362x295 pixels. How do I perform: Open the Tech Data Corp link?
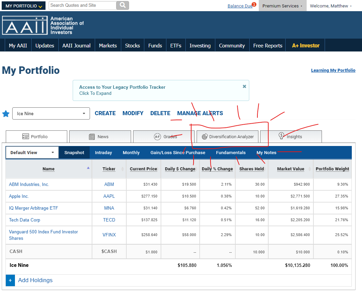coord(24,220)
